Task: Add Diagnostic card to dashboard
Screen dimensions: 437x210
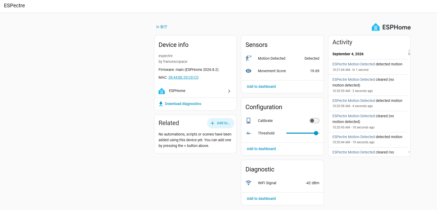Action: point(261,199)
